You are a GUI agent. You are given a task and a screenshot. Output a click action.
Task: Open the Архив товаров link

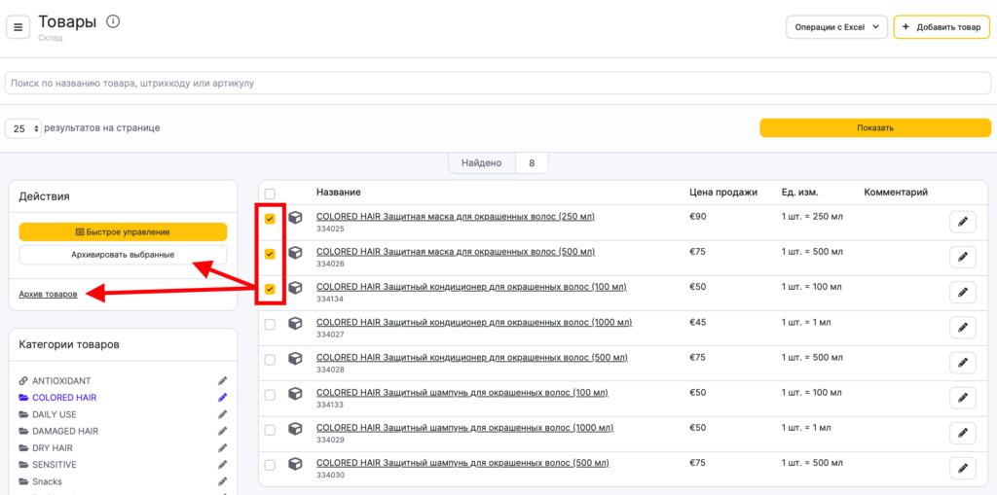coord(48,294)
